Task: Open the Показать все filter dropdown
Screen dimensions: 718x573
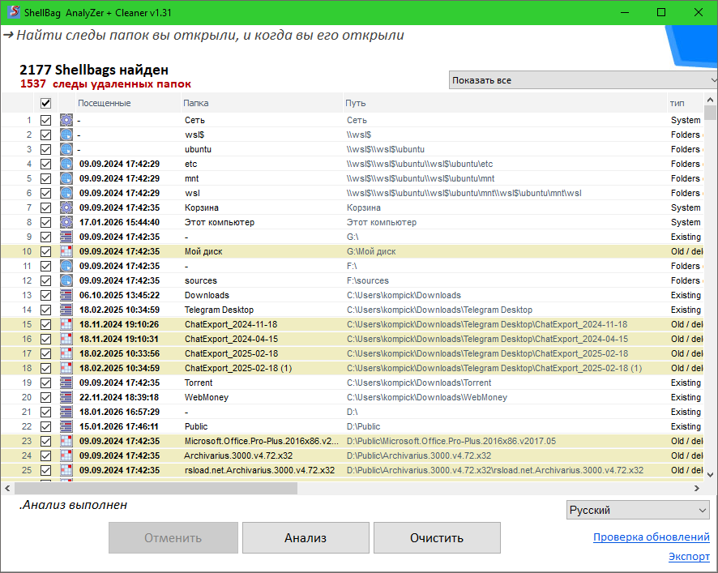Action: [583, 80]
